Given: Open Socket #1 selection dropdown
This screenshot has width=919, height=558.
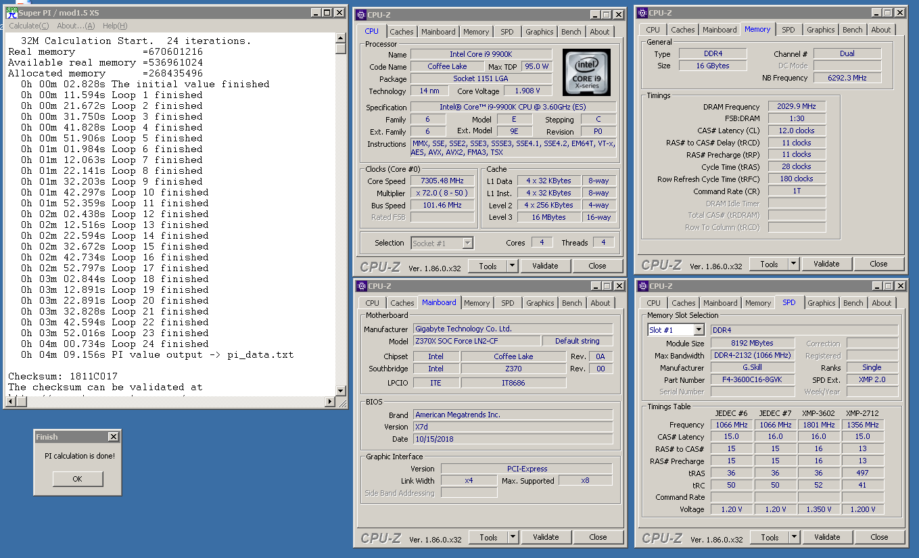Looking at the screenshot, I should (442, 243).
